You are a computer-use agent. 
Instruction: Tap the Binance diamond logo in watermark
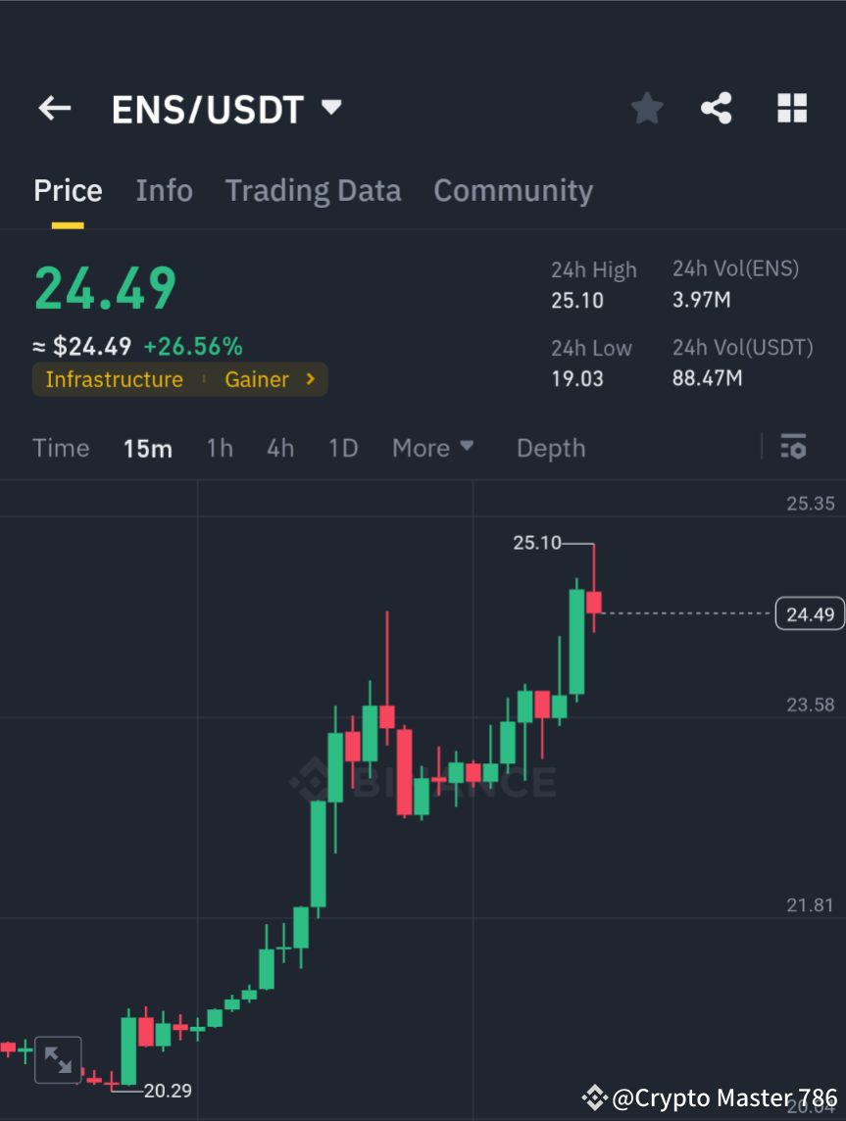pyautogui.click(x=312, y=782)
